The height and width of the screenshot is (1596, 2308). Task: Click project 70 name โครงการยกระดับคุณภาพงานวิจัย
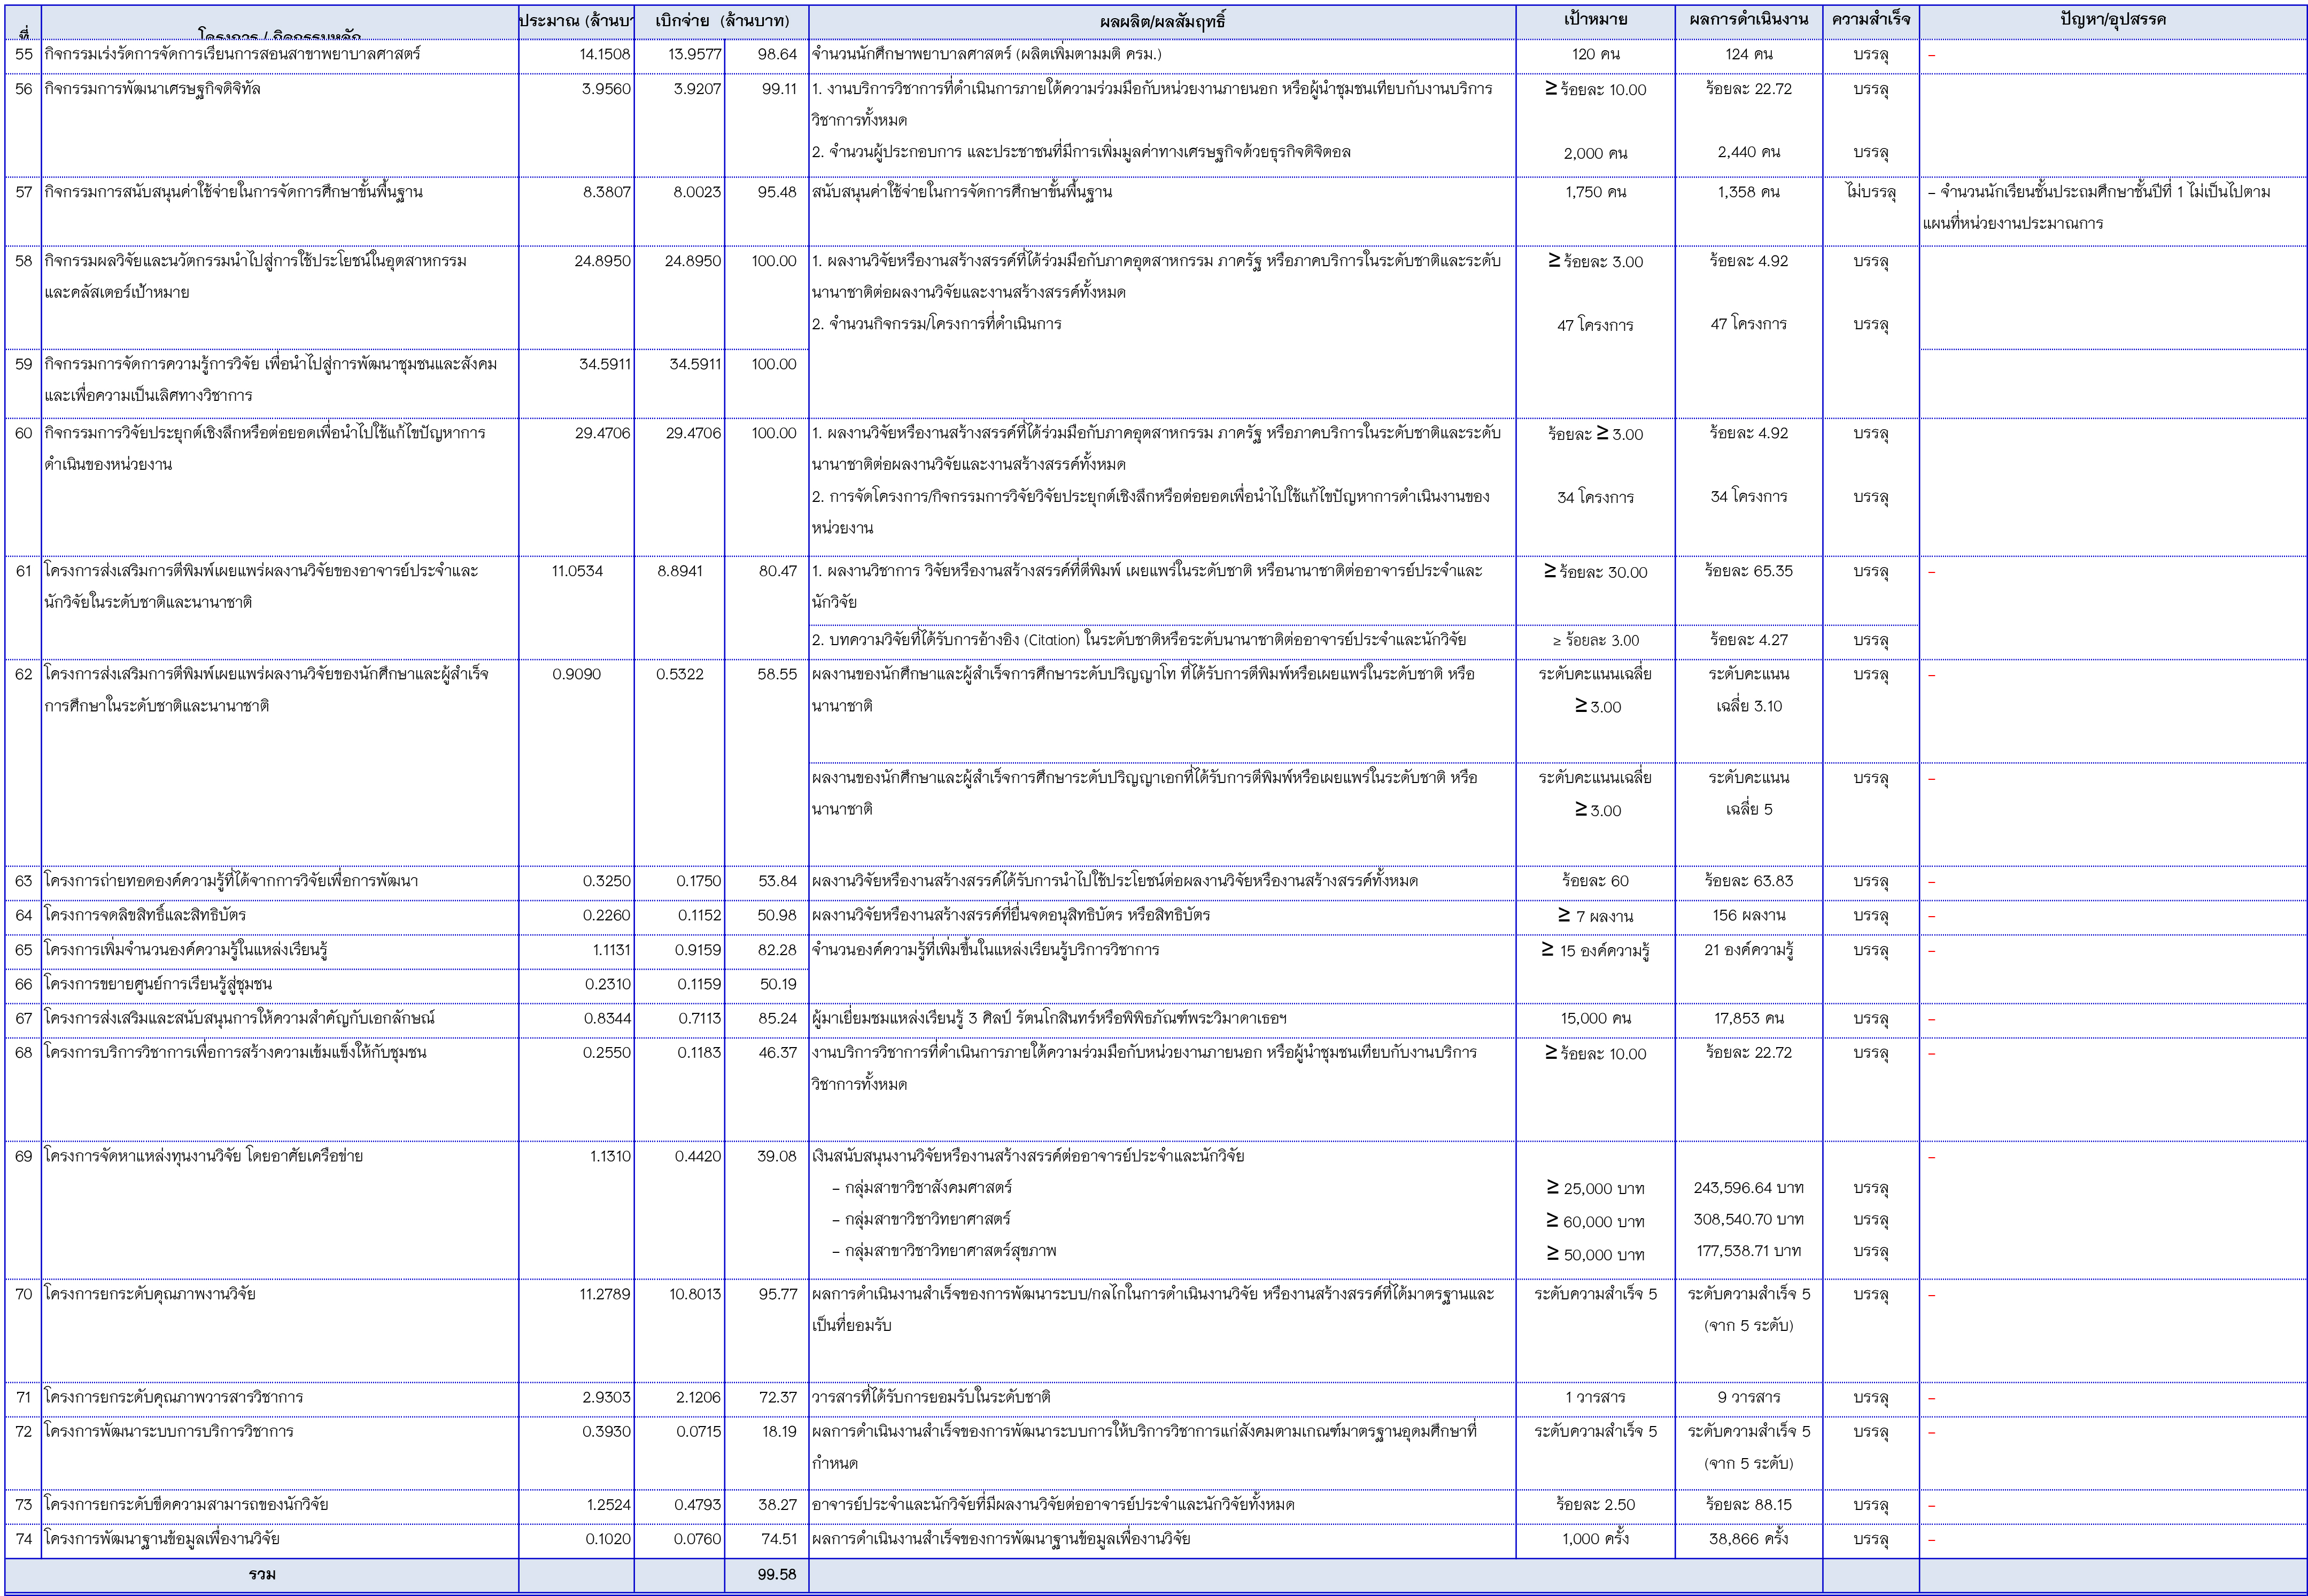150,1294
